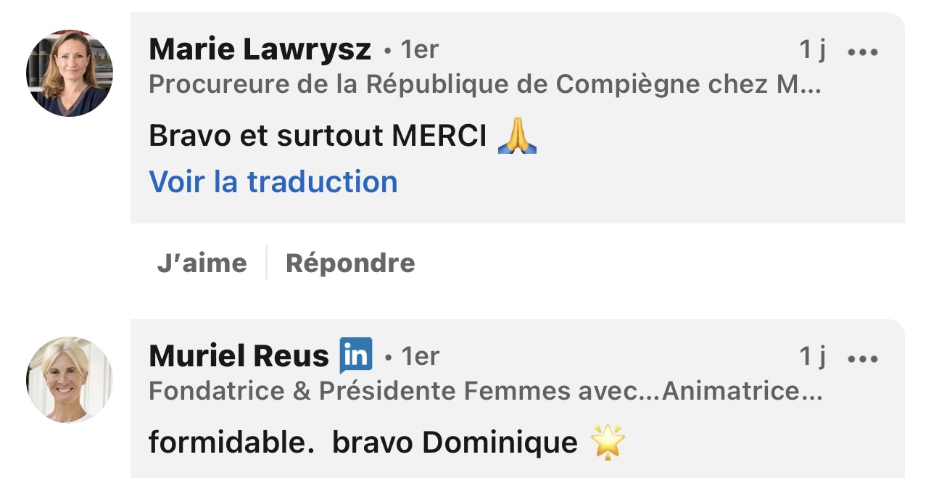Open Muriel Reus's profile photo
The height and width of the screenshot is (494, 931).
coord(70,379)
